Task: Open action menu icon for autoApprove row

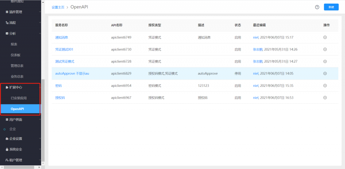Action: (325, 73)
